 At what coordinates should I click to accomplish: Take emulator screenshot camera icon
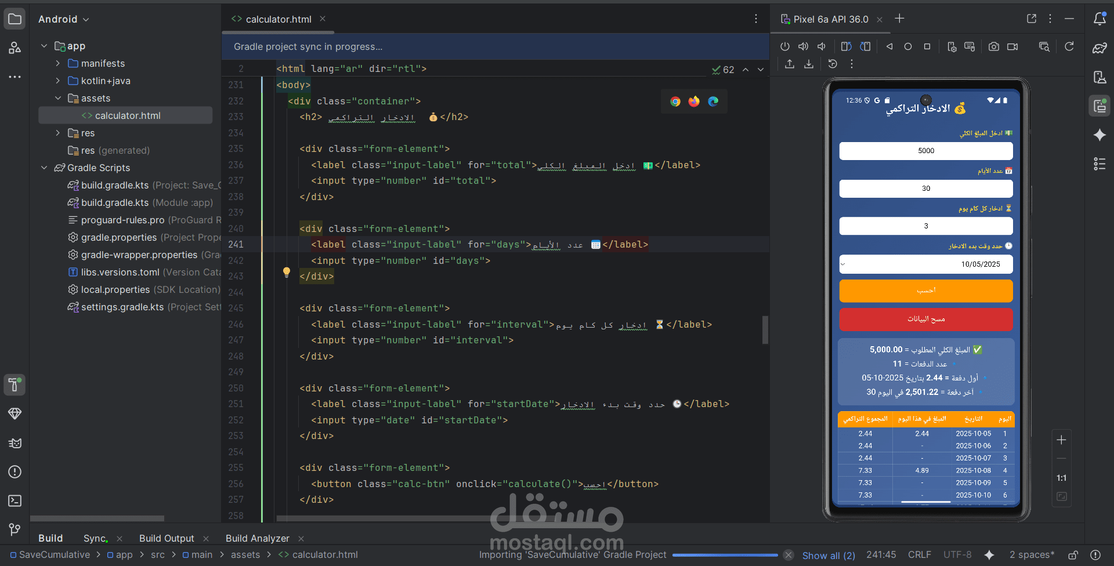[x=994, y=46]
